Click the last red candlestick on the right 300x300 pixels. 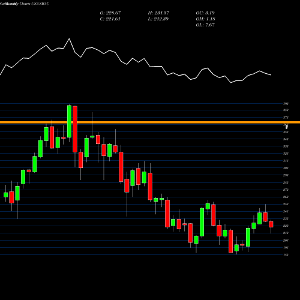tap(271, 224)
